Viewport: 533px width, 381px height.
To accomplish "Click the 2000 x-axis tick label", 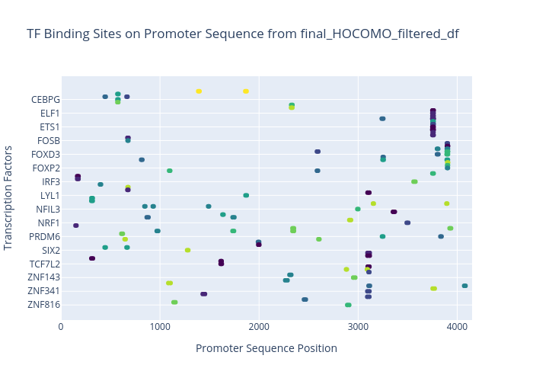I will (259, 327).
